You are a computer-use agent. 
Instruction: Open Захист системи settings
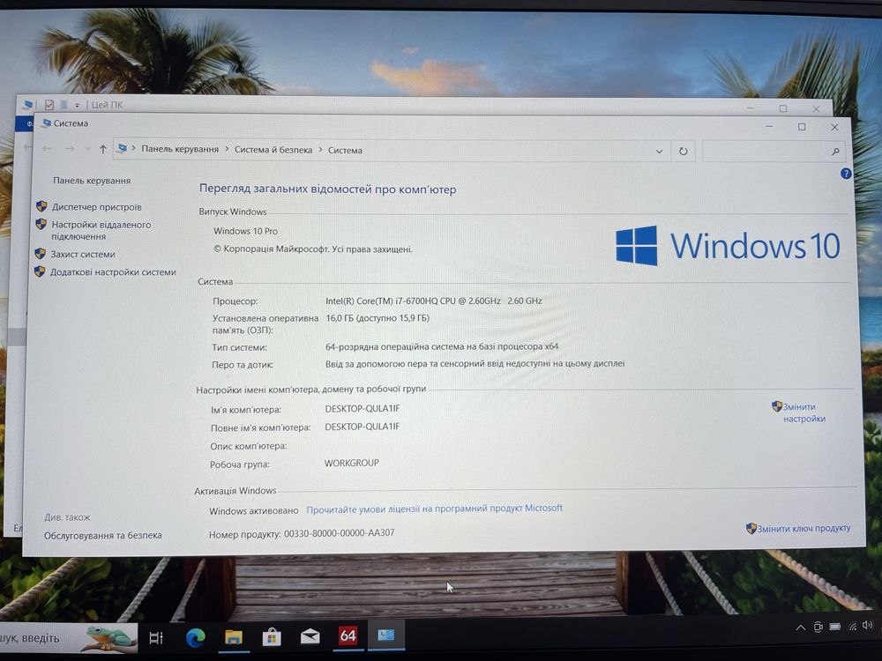(83, 254)
